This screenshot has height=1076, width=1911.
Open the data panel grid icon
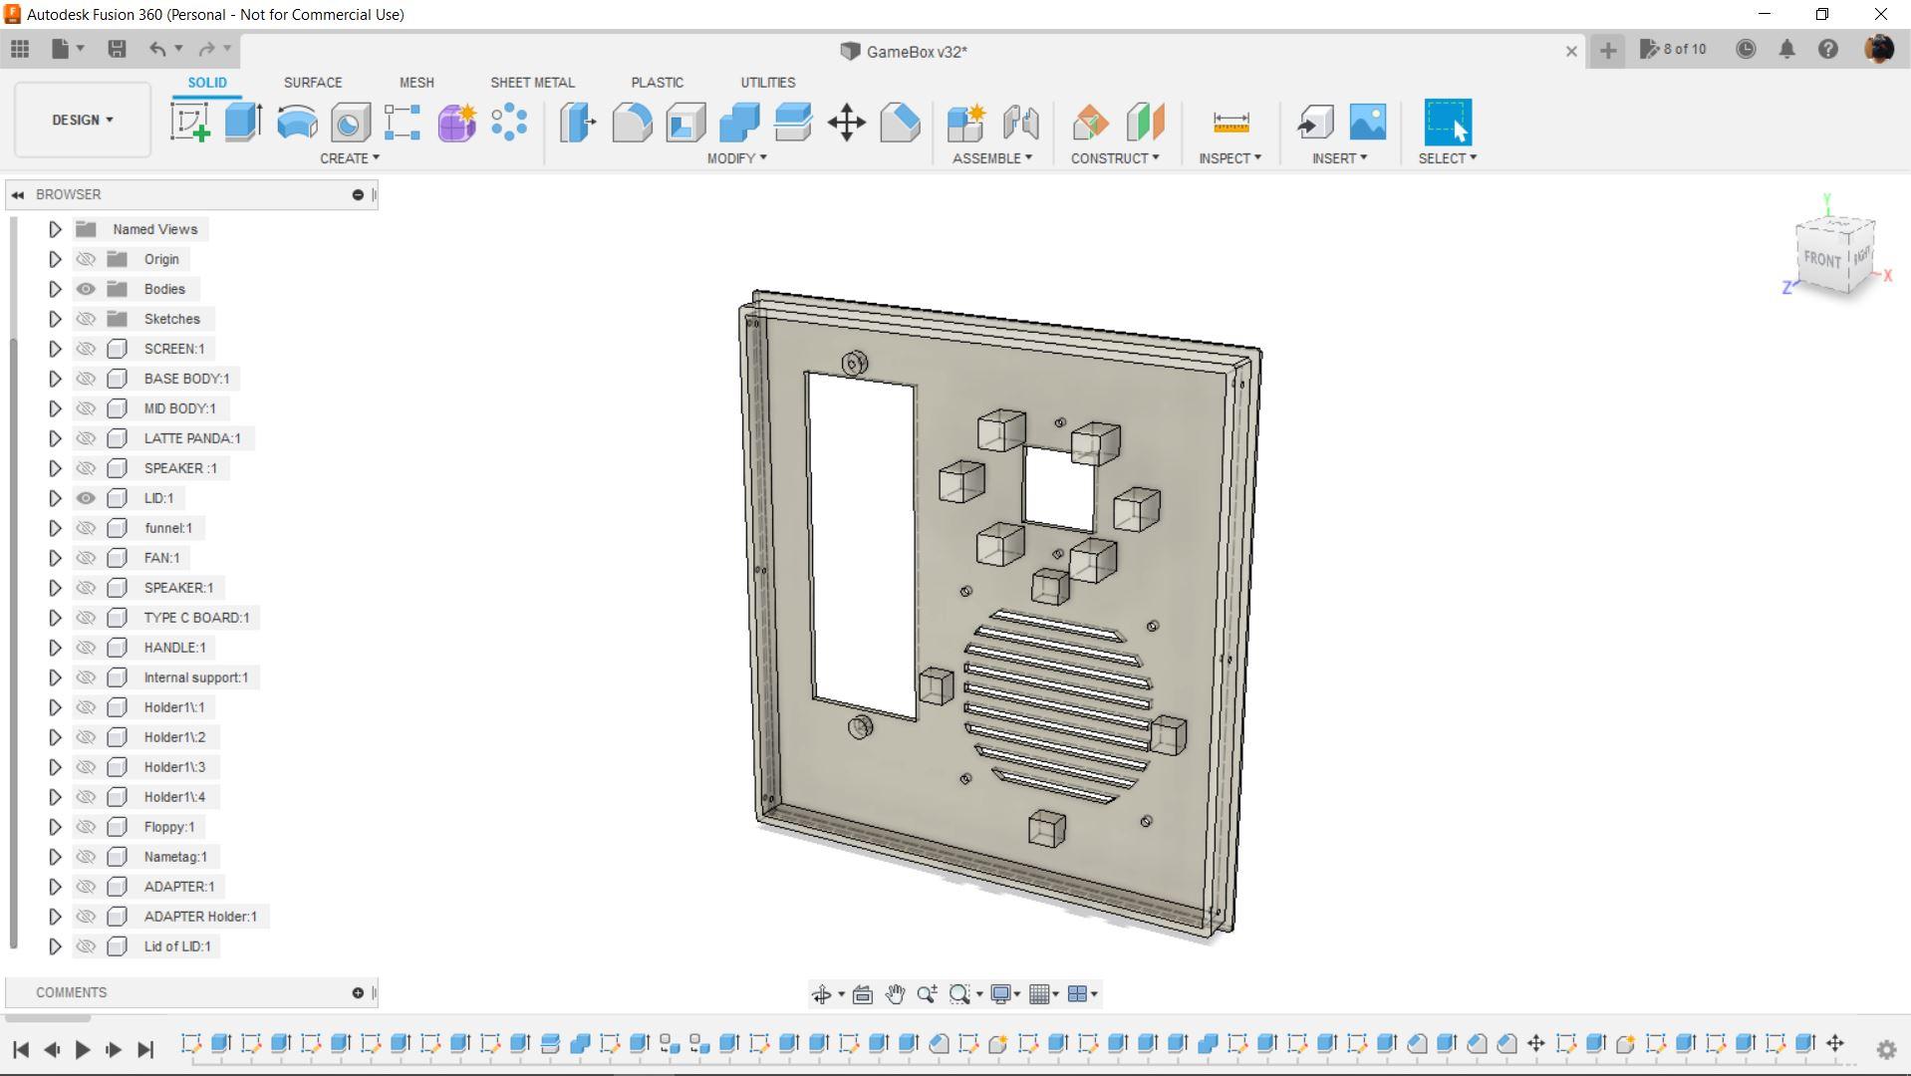click(20, 49)
